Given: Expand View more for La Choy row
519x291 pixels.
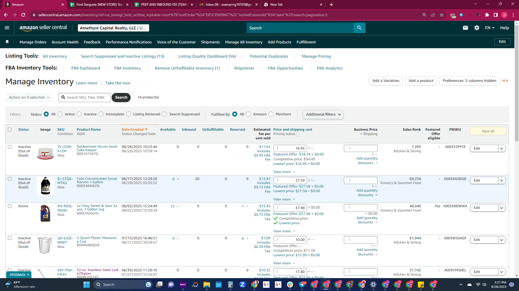Looking at the screenshot, I should (284, 231).
